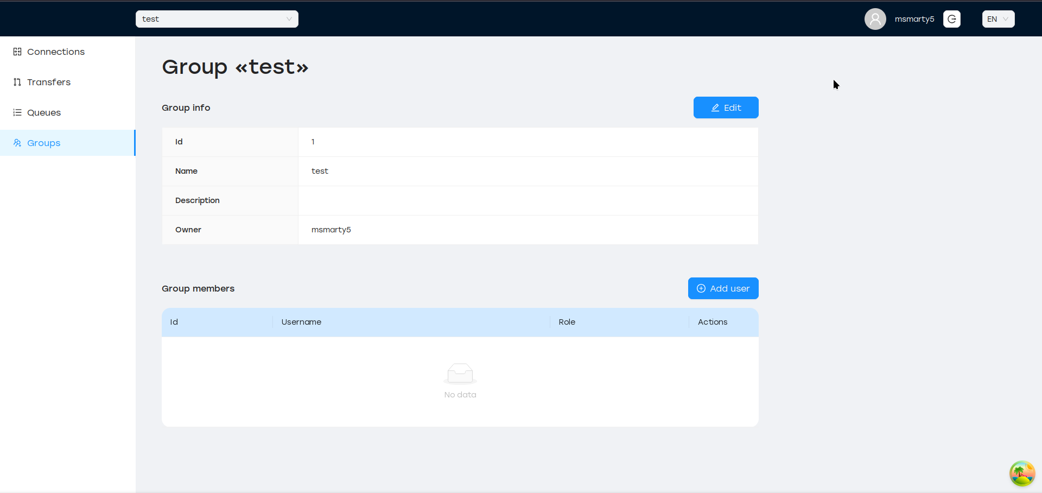The height and width of the screenshot is (493, 1042).
Task: Click the empty 'No data' inbox icon
Action: 460,374
